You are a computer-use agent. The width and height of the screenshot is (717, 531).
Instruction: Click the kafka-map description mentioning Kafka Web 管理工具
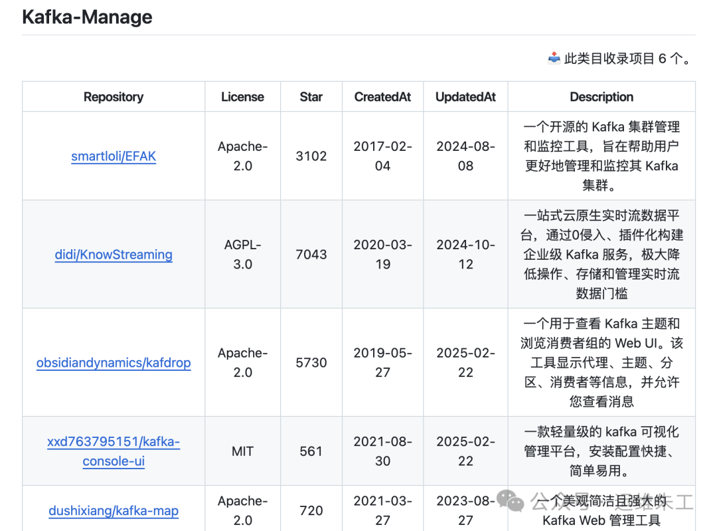(601, 510)
